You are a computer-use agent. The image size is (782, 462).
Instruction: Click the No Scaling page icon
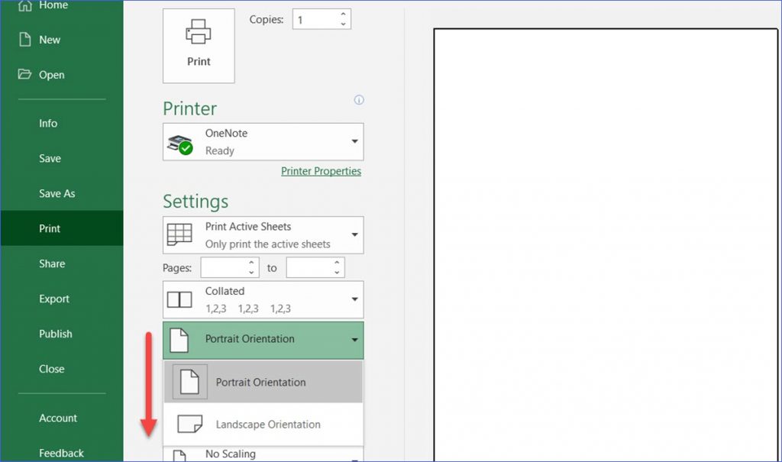coord(179,454)
